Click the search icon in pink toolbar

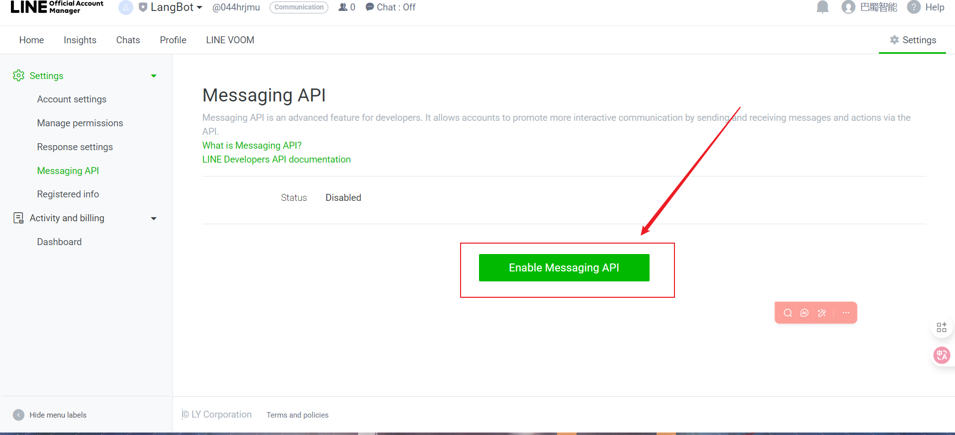point(788,313)
